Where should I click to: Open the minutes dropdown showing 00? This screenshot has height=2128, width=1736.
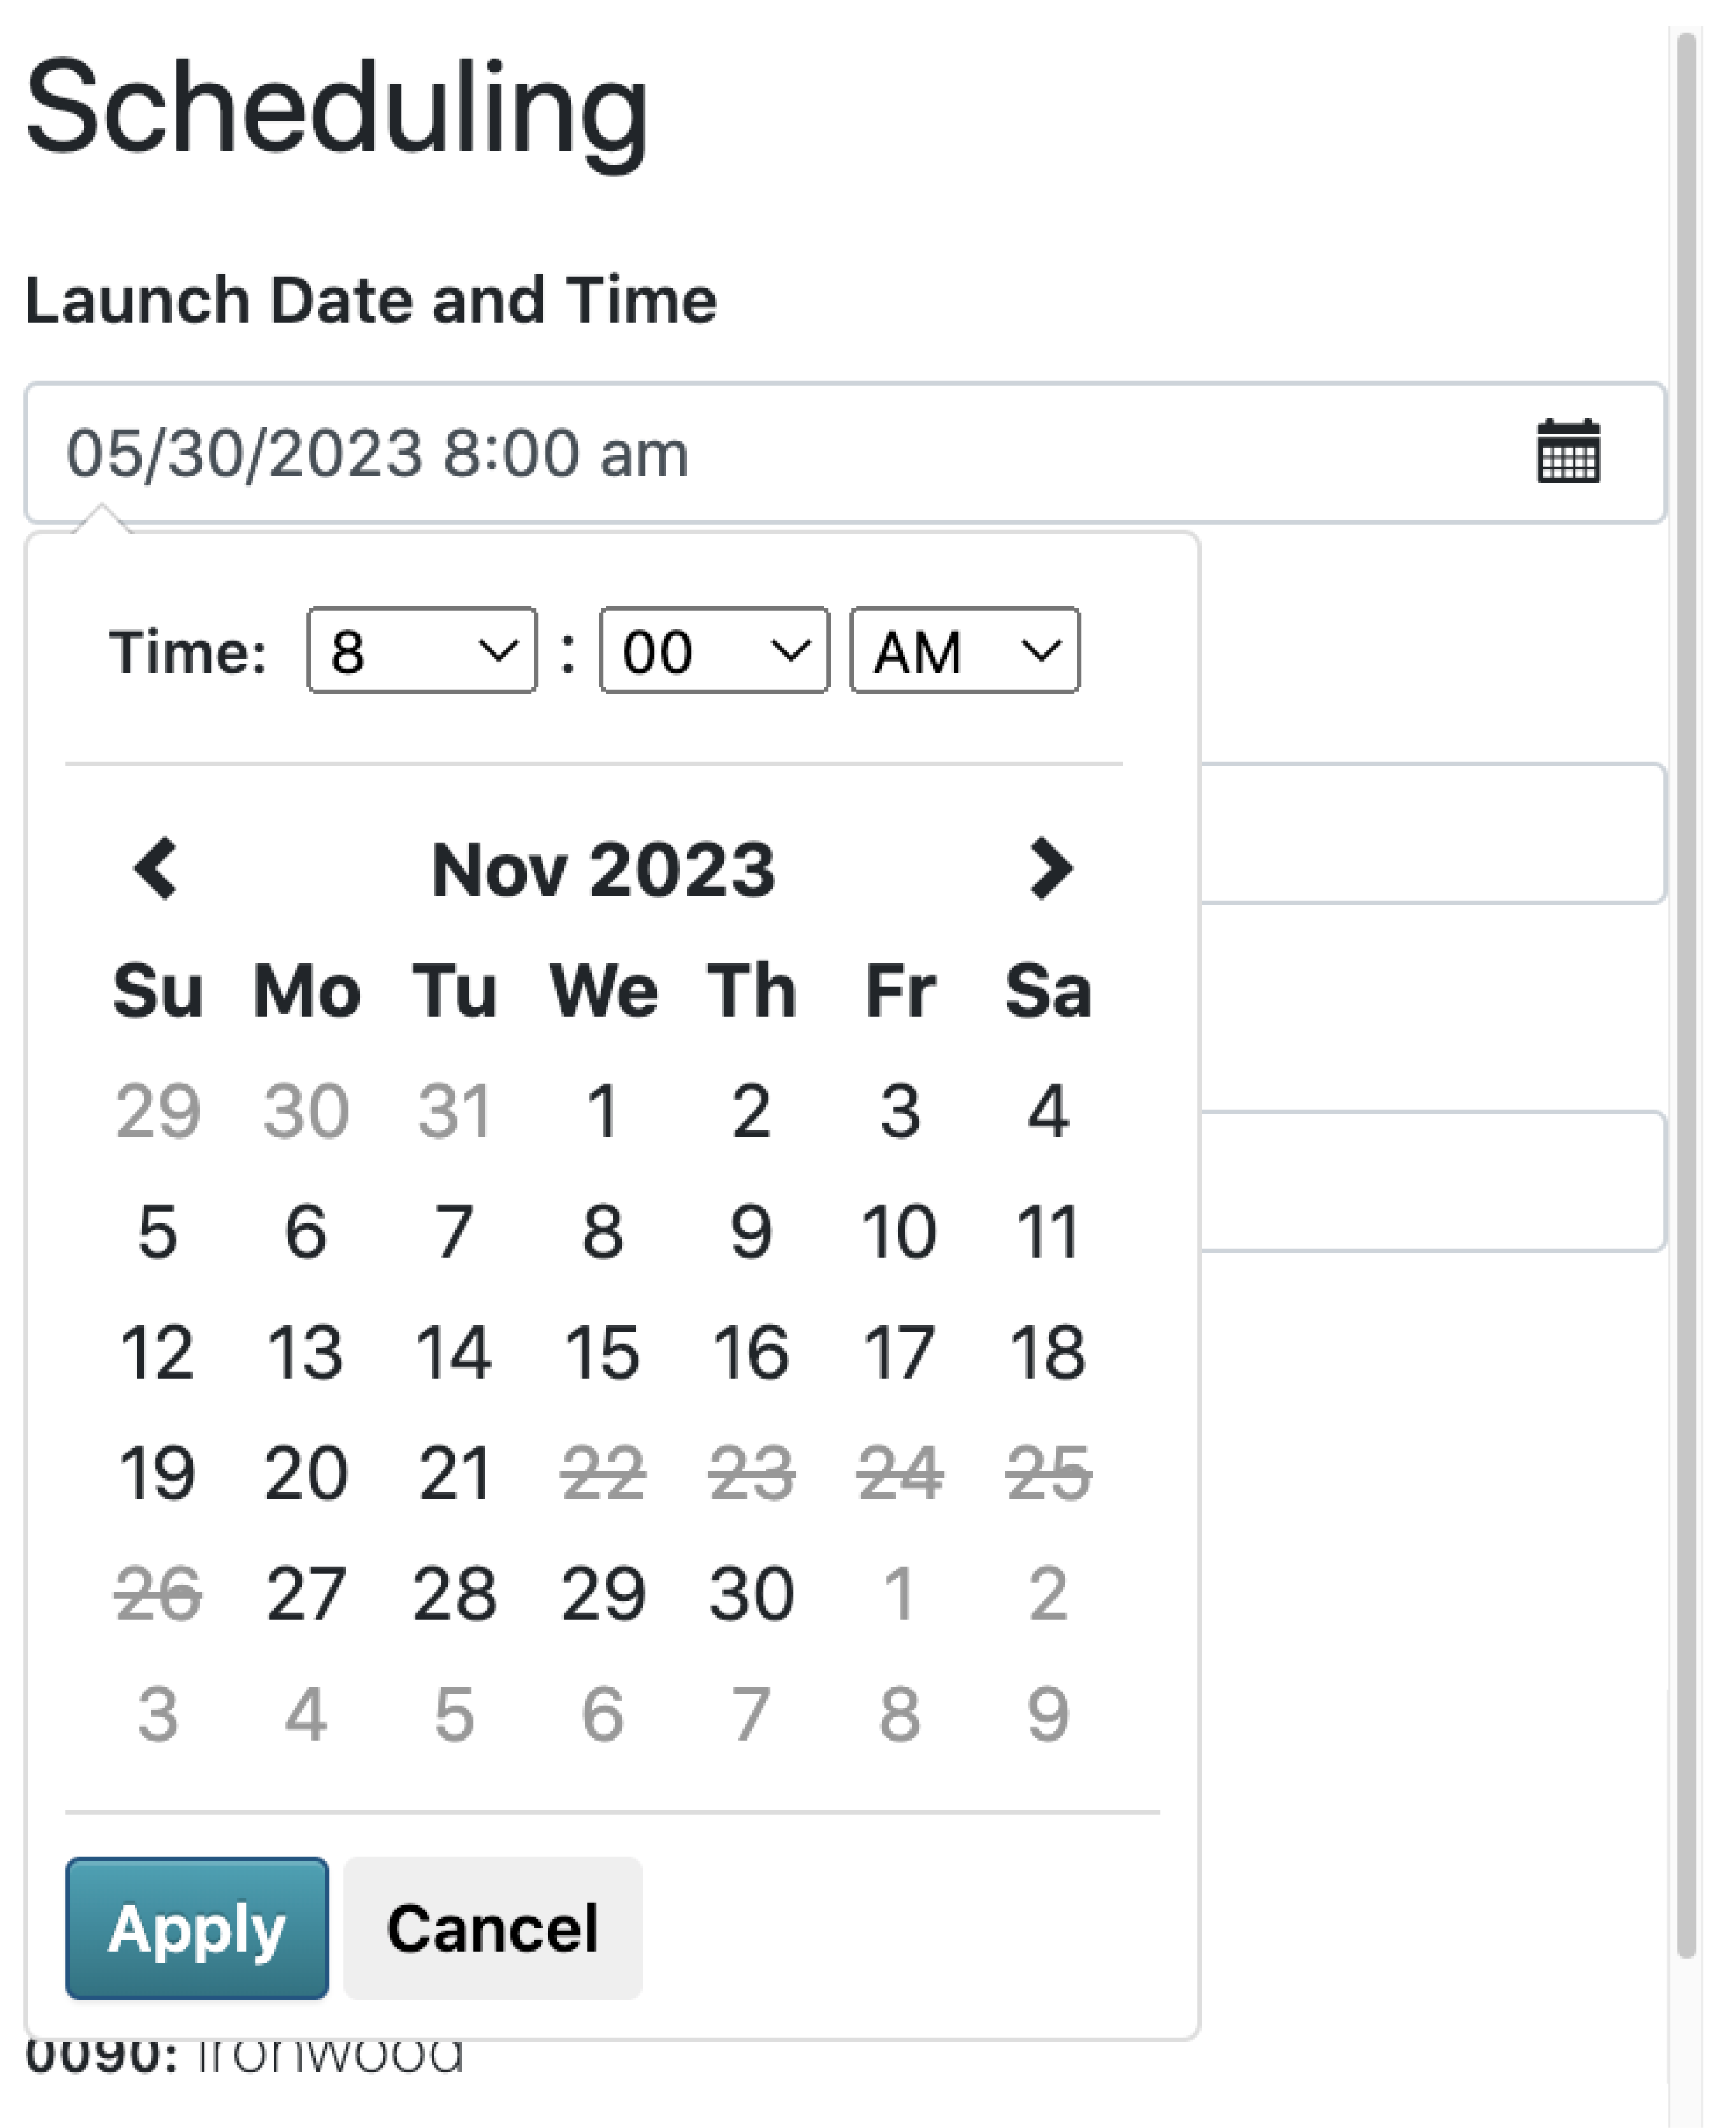point(714,650)
